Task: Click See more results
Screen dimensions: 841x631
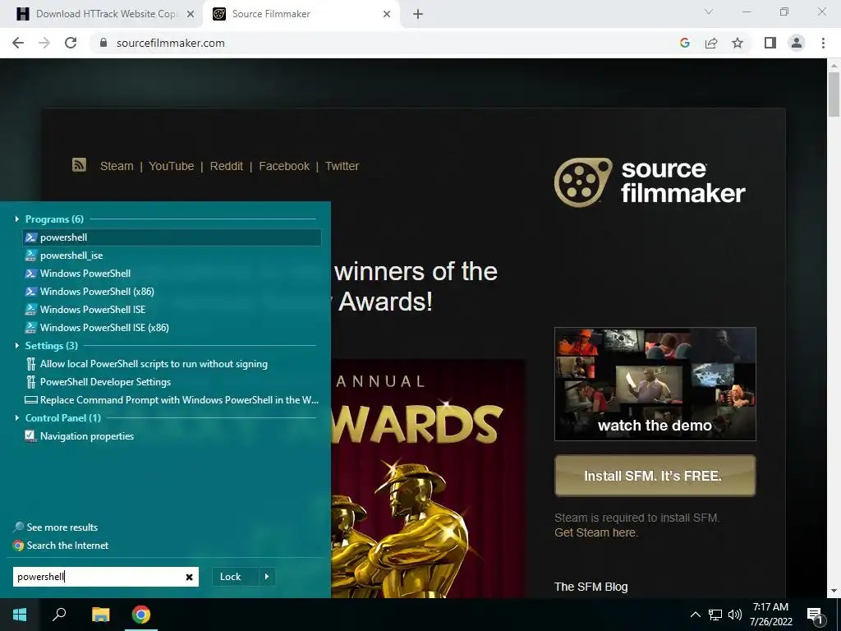Action: pos(62,527)
